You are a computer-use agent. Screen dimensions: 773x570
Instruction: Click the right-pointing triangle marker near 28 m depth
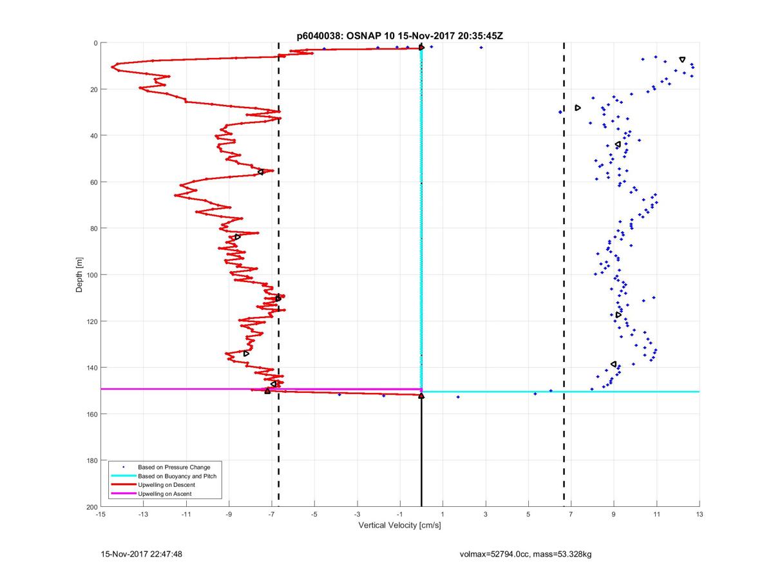click(x=578, y=108)
